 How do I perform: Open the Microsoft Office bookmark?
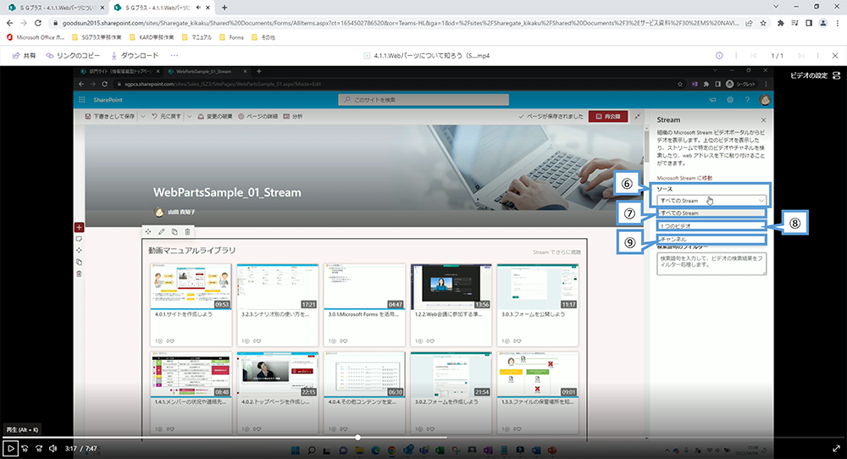click(35, 37)
